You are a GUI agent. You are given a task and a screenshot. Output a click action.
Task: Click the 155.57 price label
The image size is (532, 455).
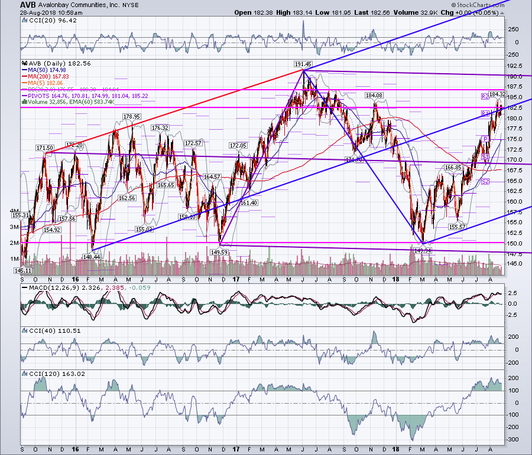click(x=457, y=227)
